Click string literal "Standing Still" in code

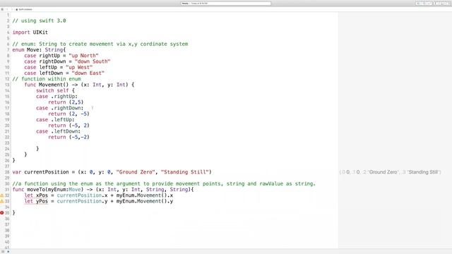coord(184,172)
